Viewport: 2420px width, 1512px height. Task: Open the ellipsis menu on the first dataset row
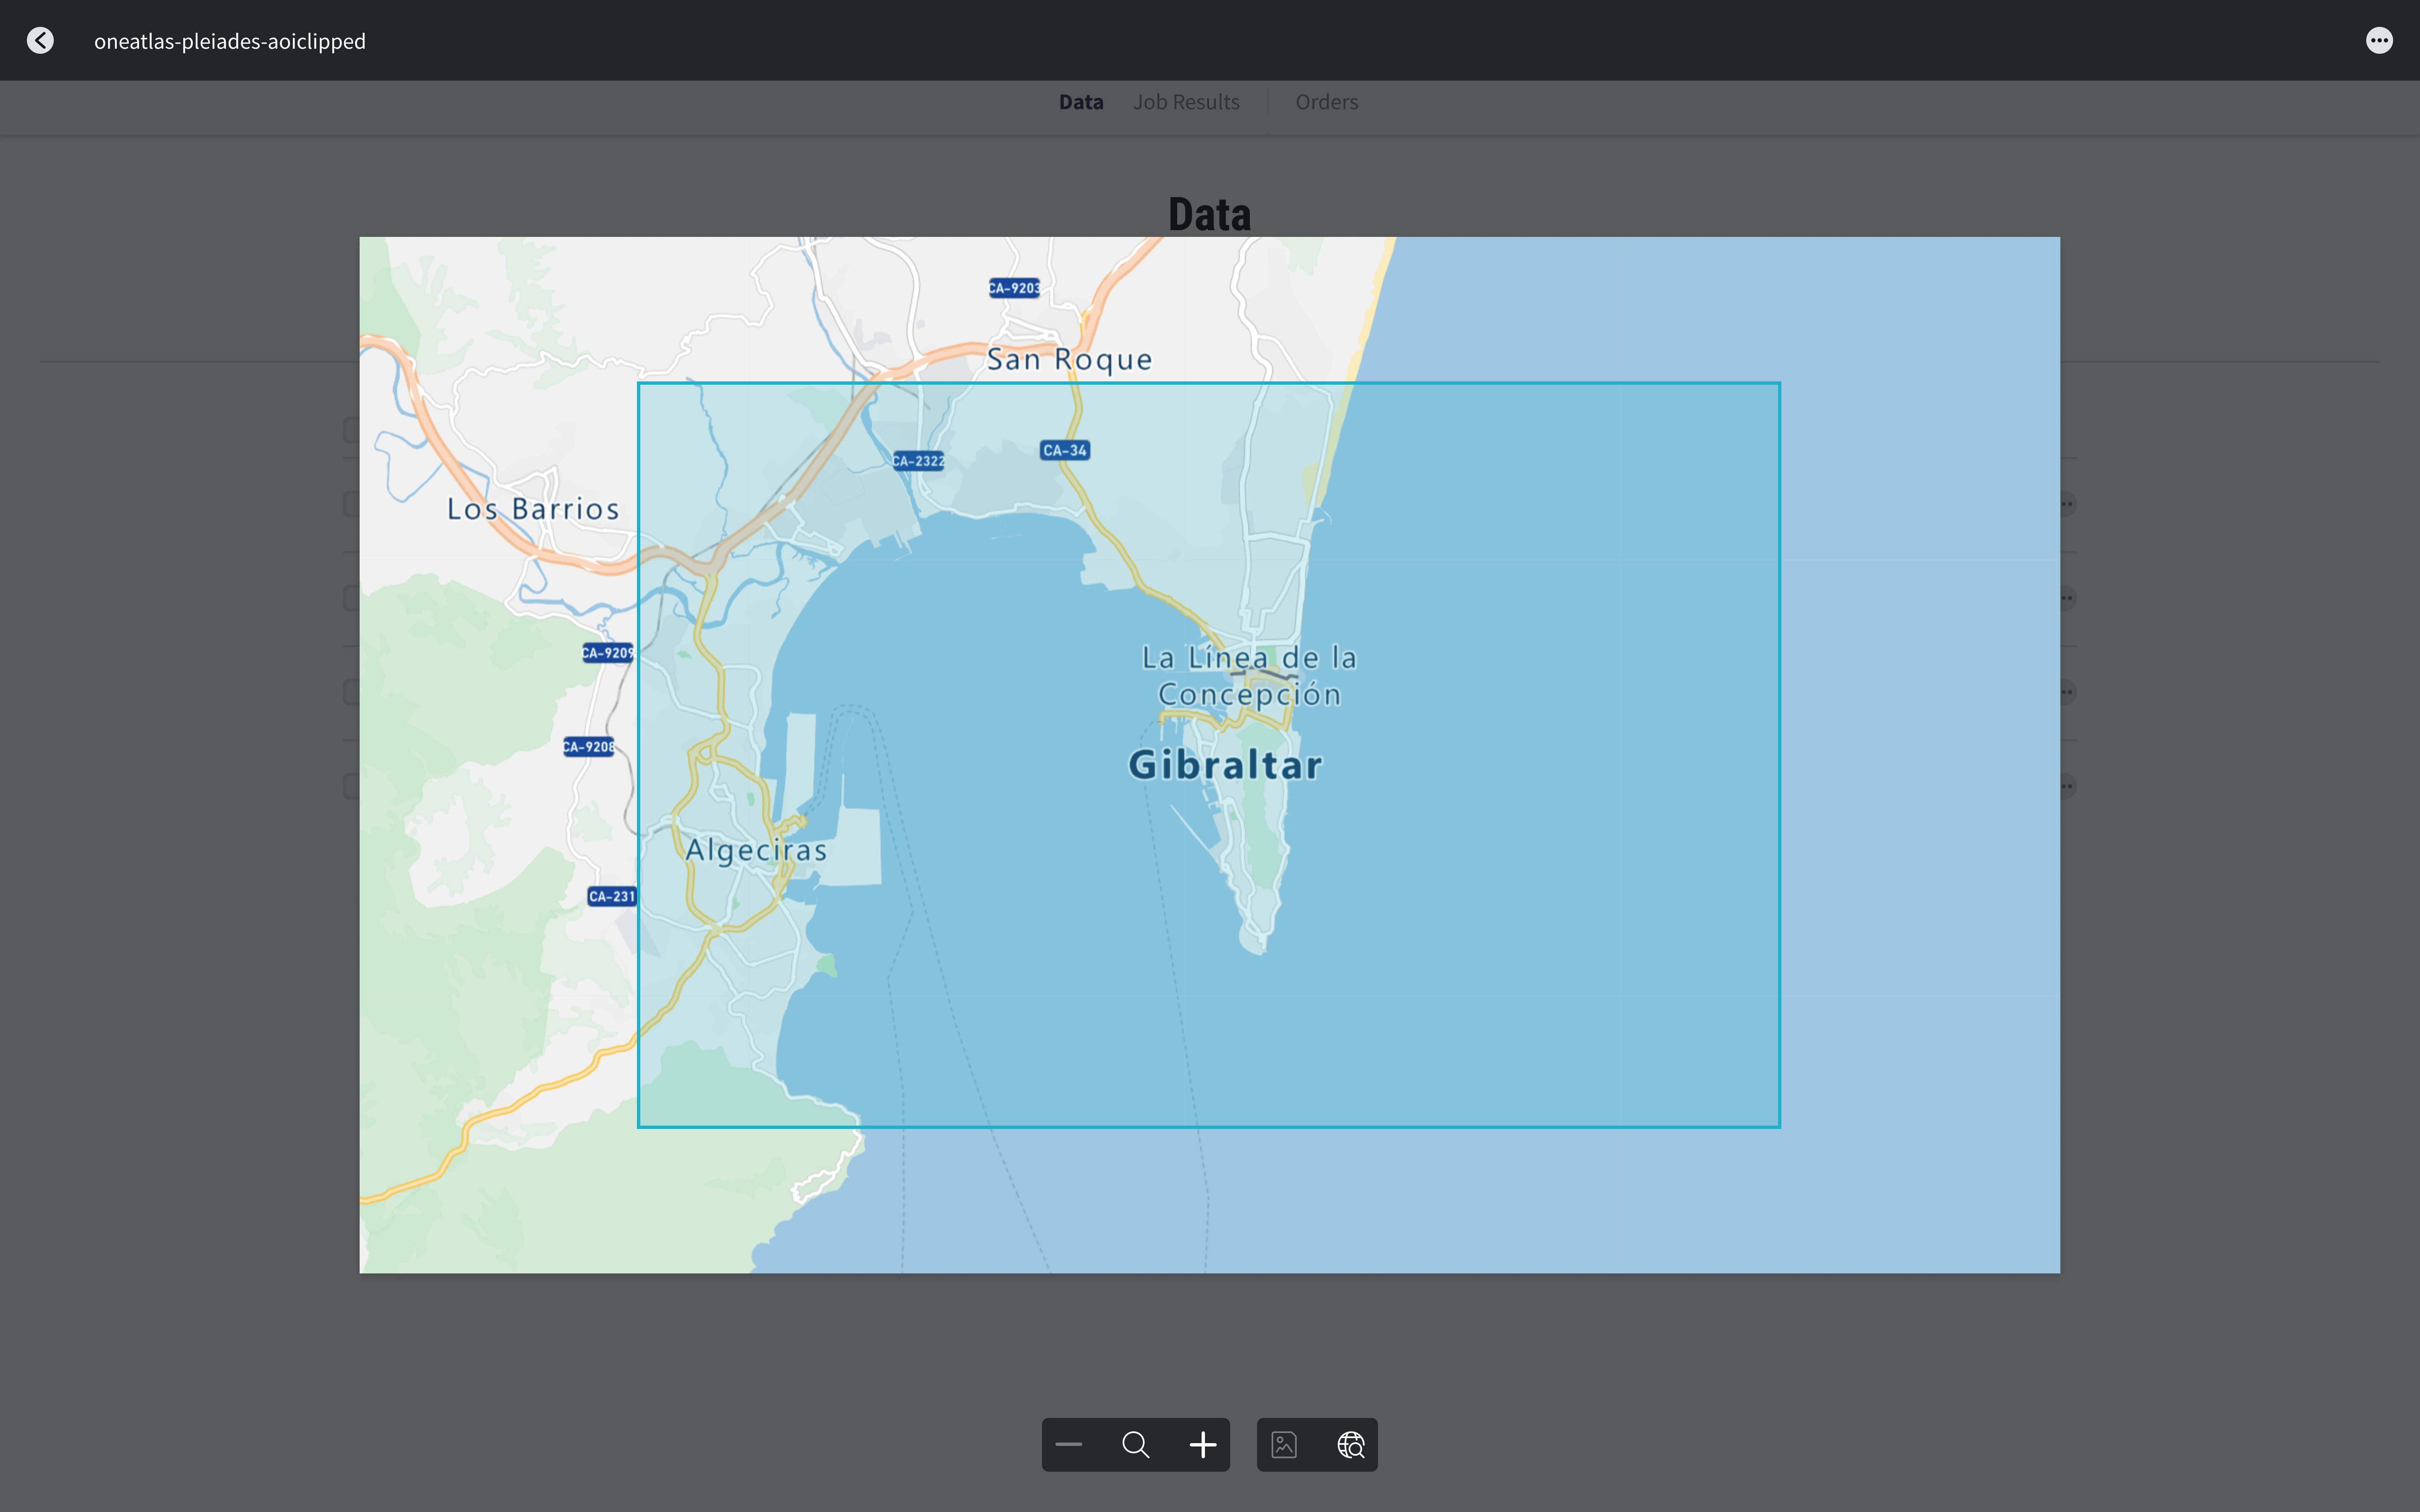point(2068,503)
